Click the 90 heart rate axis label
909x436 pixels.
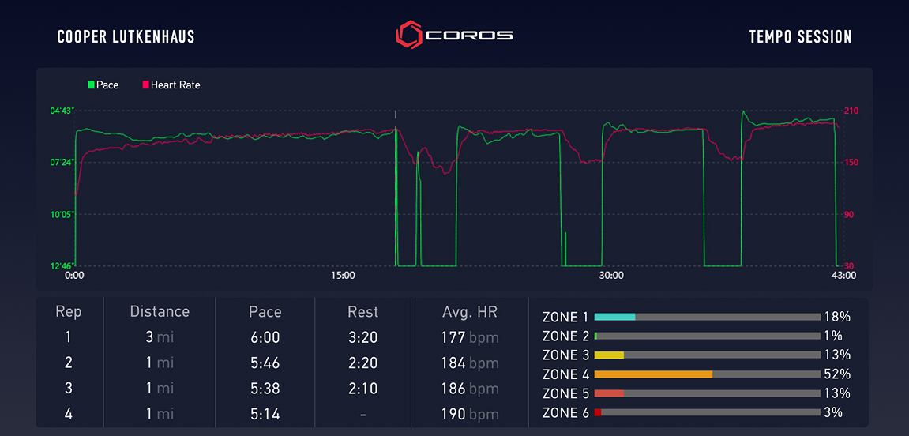849,215
